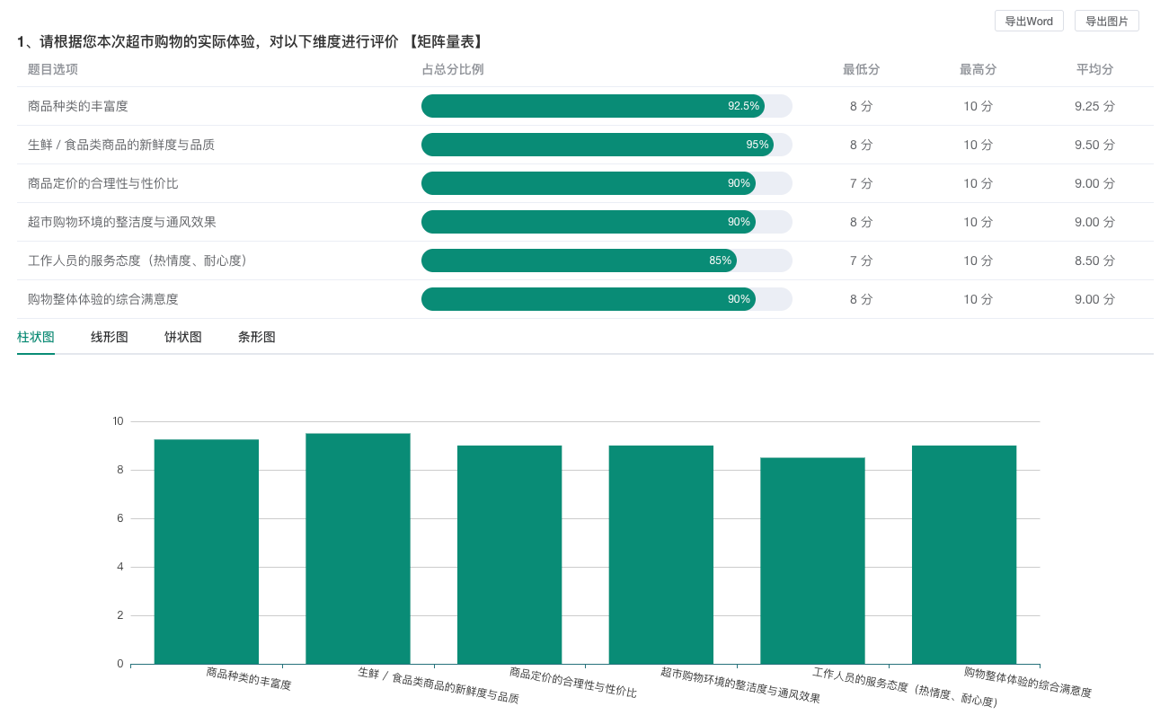Click the lowest score 8 分 for 购物整体体验
Image resolution: width=1169 pixels, height=724 pixels.
(x=861, y=299)
